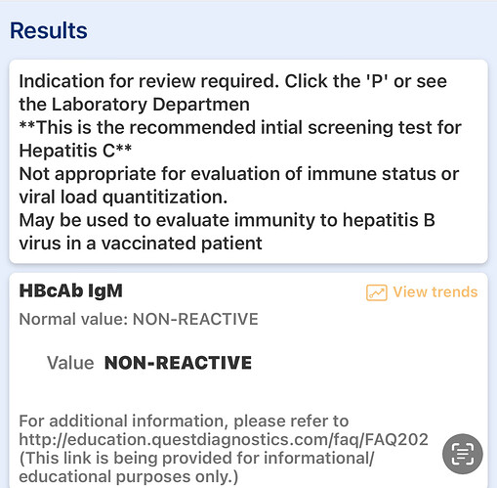
Task: Tap the Laboratory Departmen text line
Action: (135, 105)
